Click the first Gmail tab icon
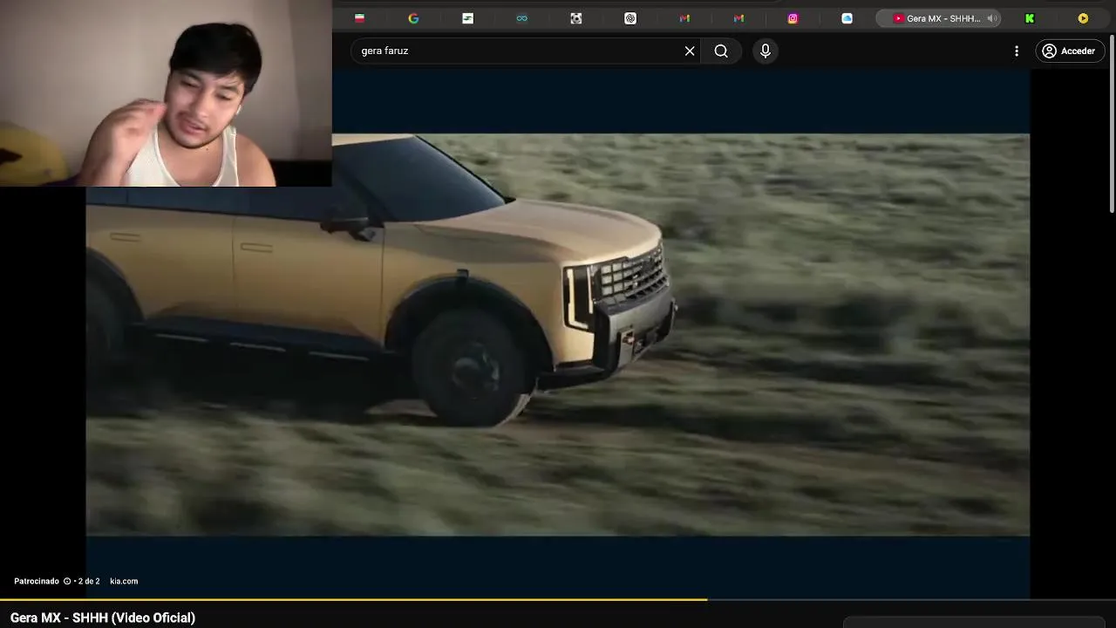Image resolution: width=1116 pixels, height=628 pixels. pos(684,18)
